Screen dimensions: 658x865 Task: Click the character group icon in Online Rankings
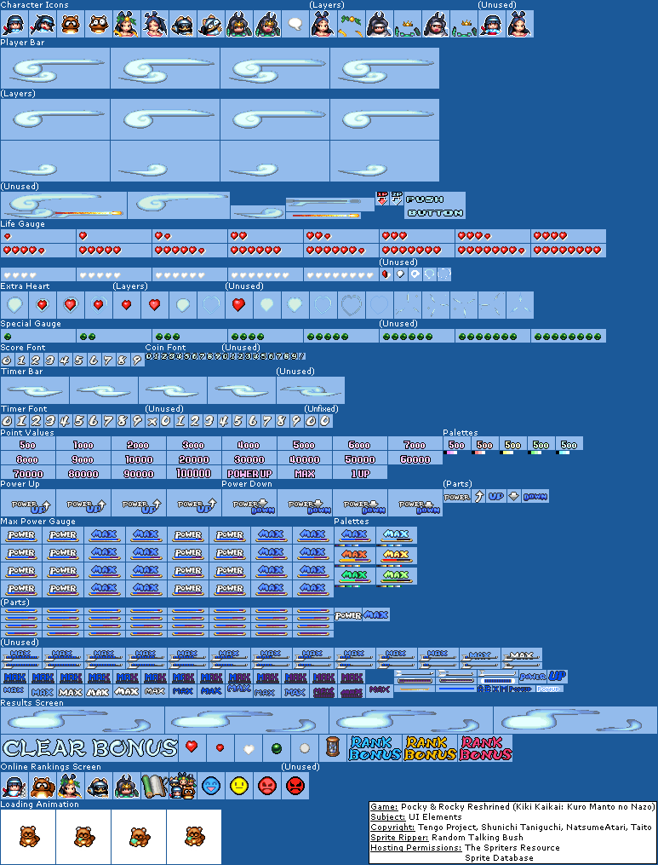(182, 786)
